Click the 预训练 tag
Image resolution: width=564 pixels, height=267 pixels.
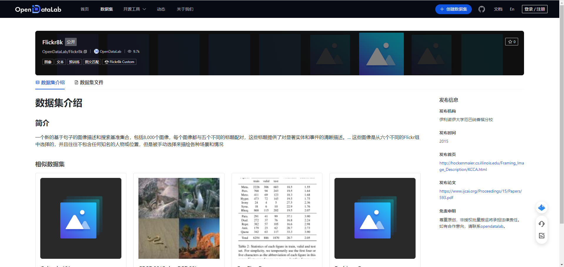(74, 62)
